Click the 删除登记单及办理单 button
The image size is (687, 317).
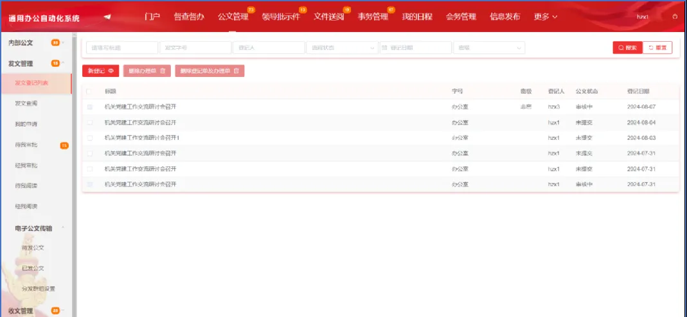(210, 71)
